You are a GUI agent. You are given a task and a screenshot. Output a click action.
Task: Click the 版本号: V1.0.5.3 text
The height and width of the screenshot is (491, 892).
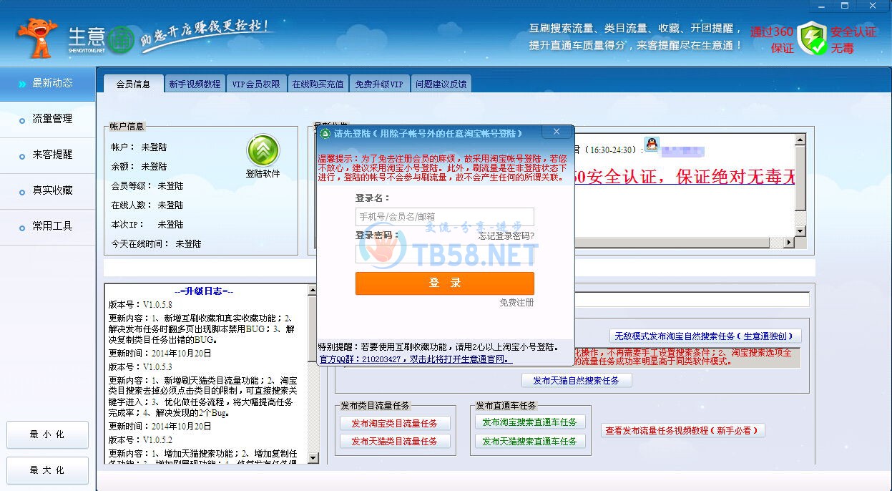click(x=140, y=367)
